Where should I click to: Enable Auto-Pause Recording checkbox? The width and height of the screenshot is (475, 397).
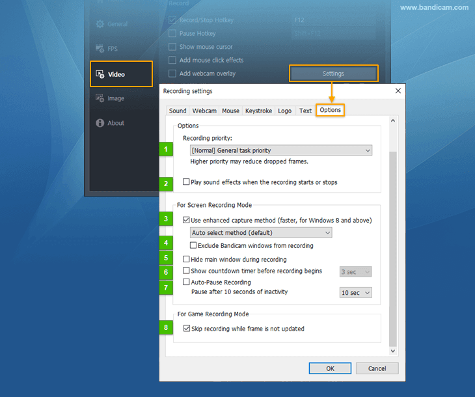pyautogui.click(x=186, y=282)
